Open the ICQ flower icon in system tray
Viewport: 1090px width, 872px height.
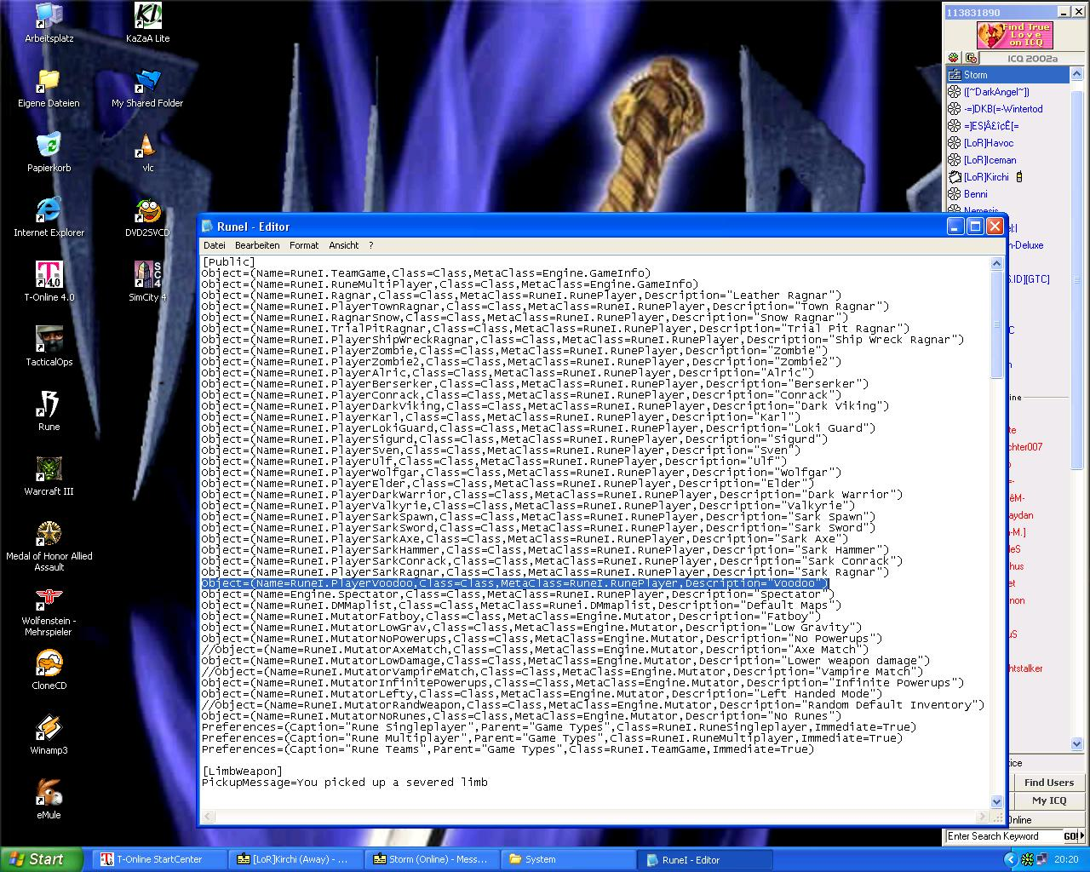coord(1027,860)
